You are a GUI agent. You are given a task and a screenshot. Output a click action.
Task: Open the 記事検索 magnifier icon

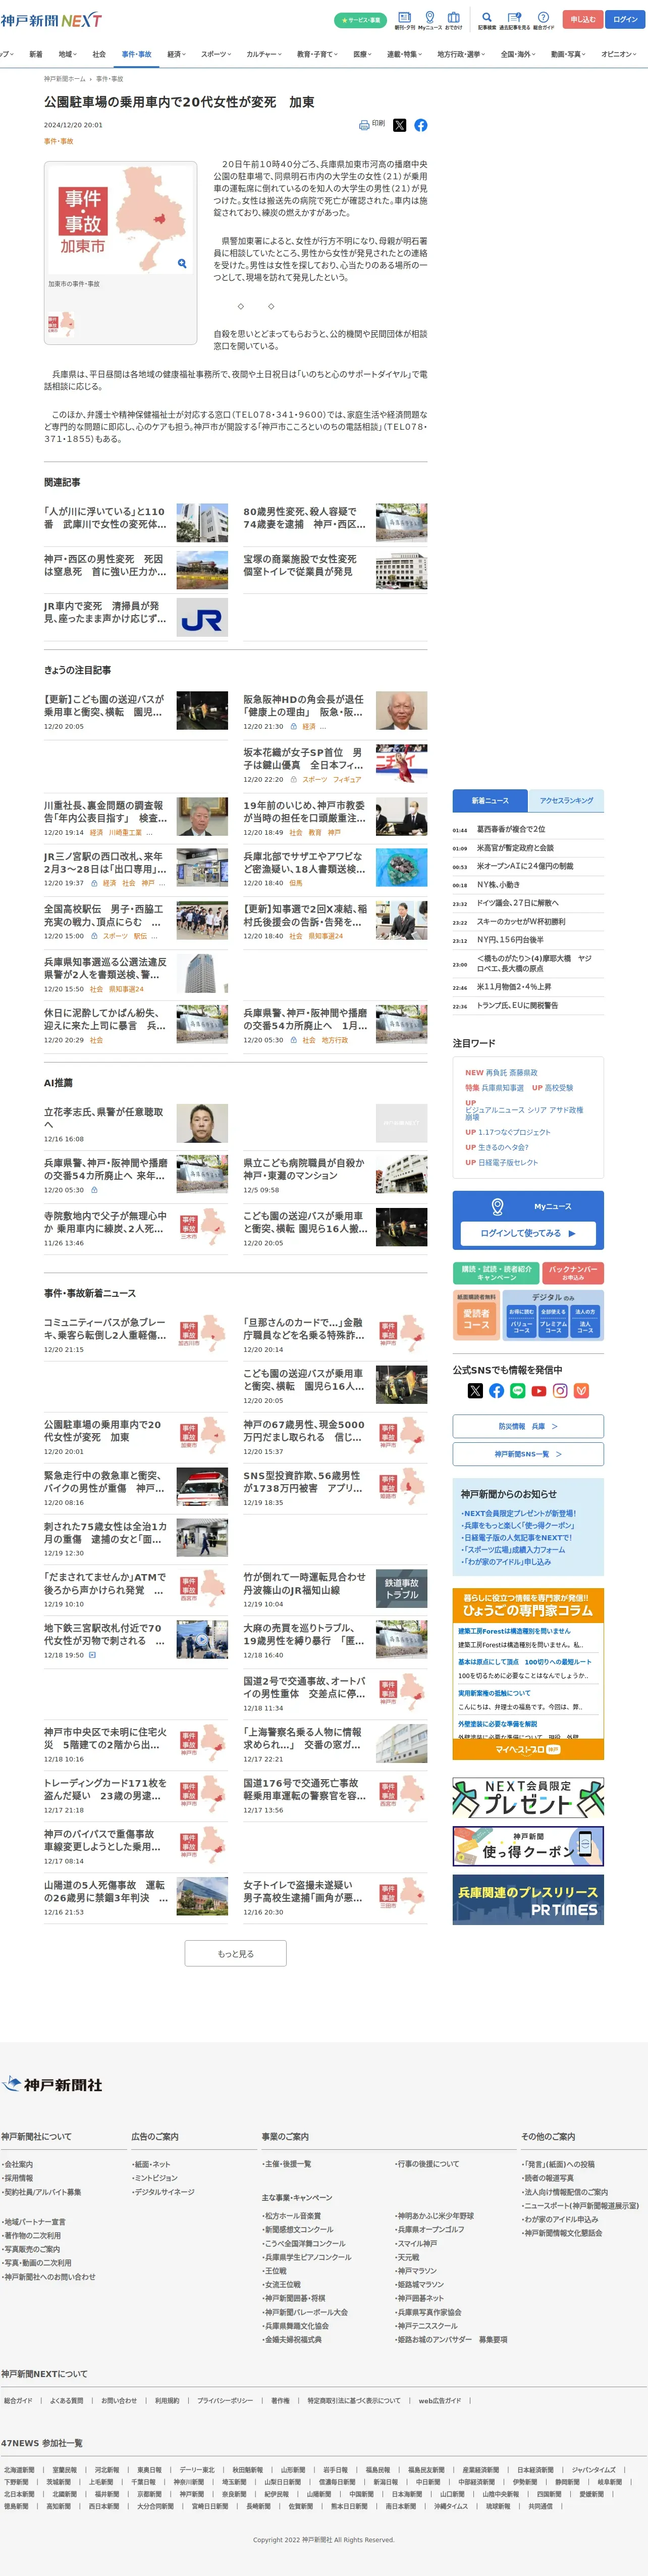pyautogui.click(x=487, y=20)
